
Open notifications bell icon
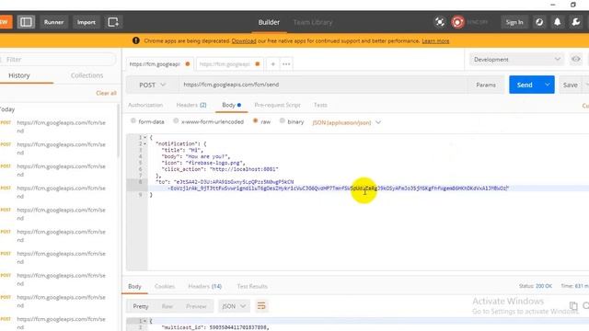click(x=558, y=22)
